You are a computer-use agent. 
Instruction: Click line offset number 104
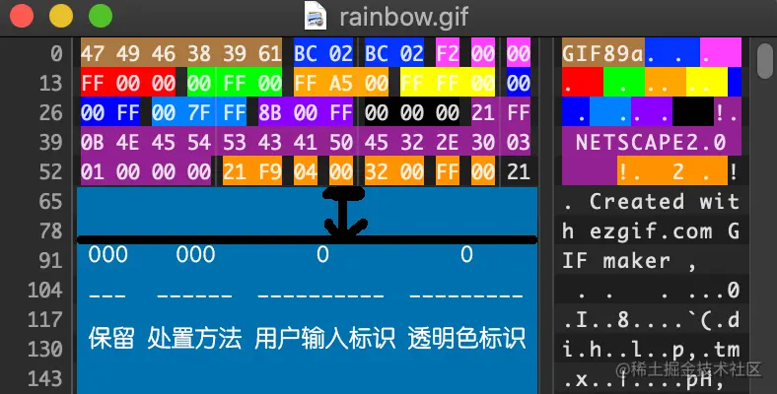45,291
